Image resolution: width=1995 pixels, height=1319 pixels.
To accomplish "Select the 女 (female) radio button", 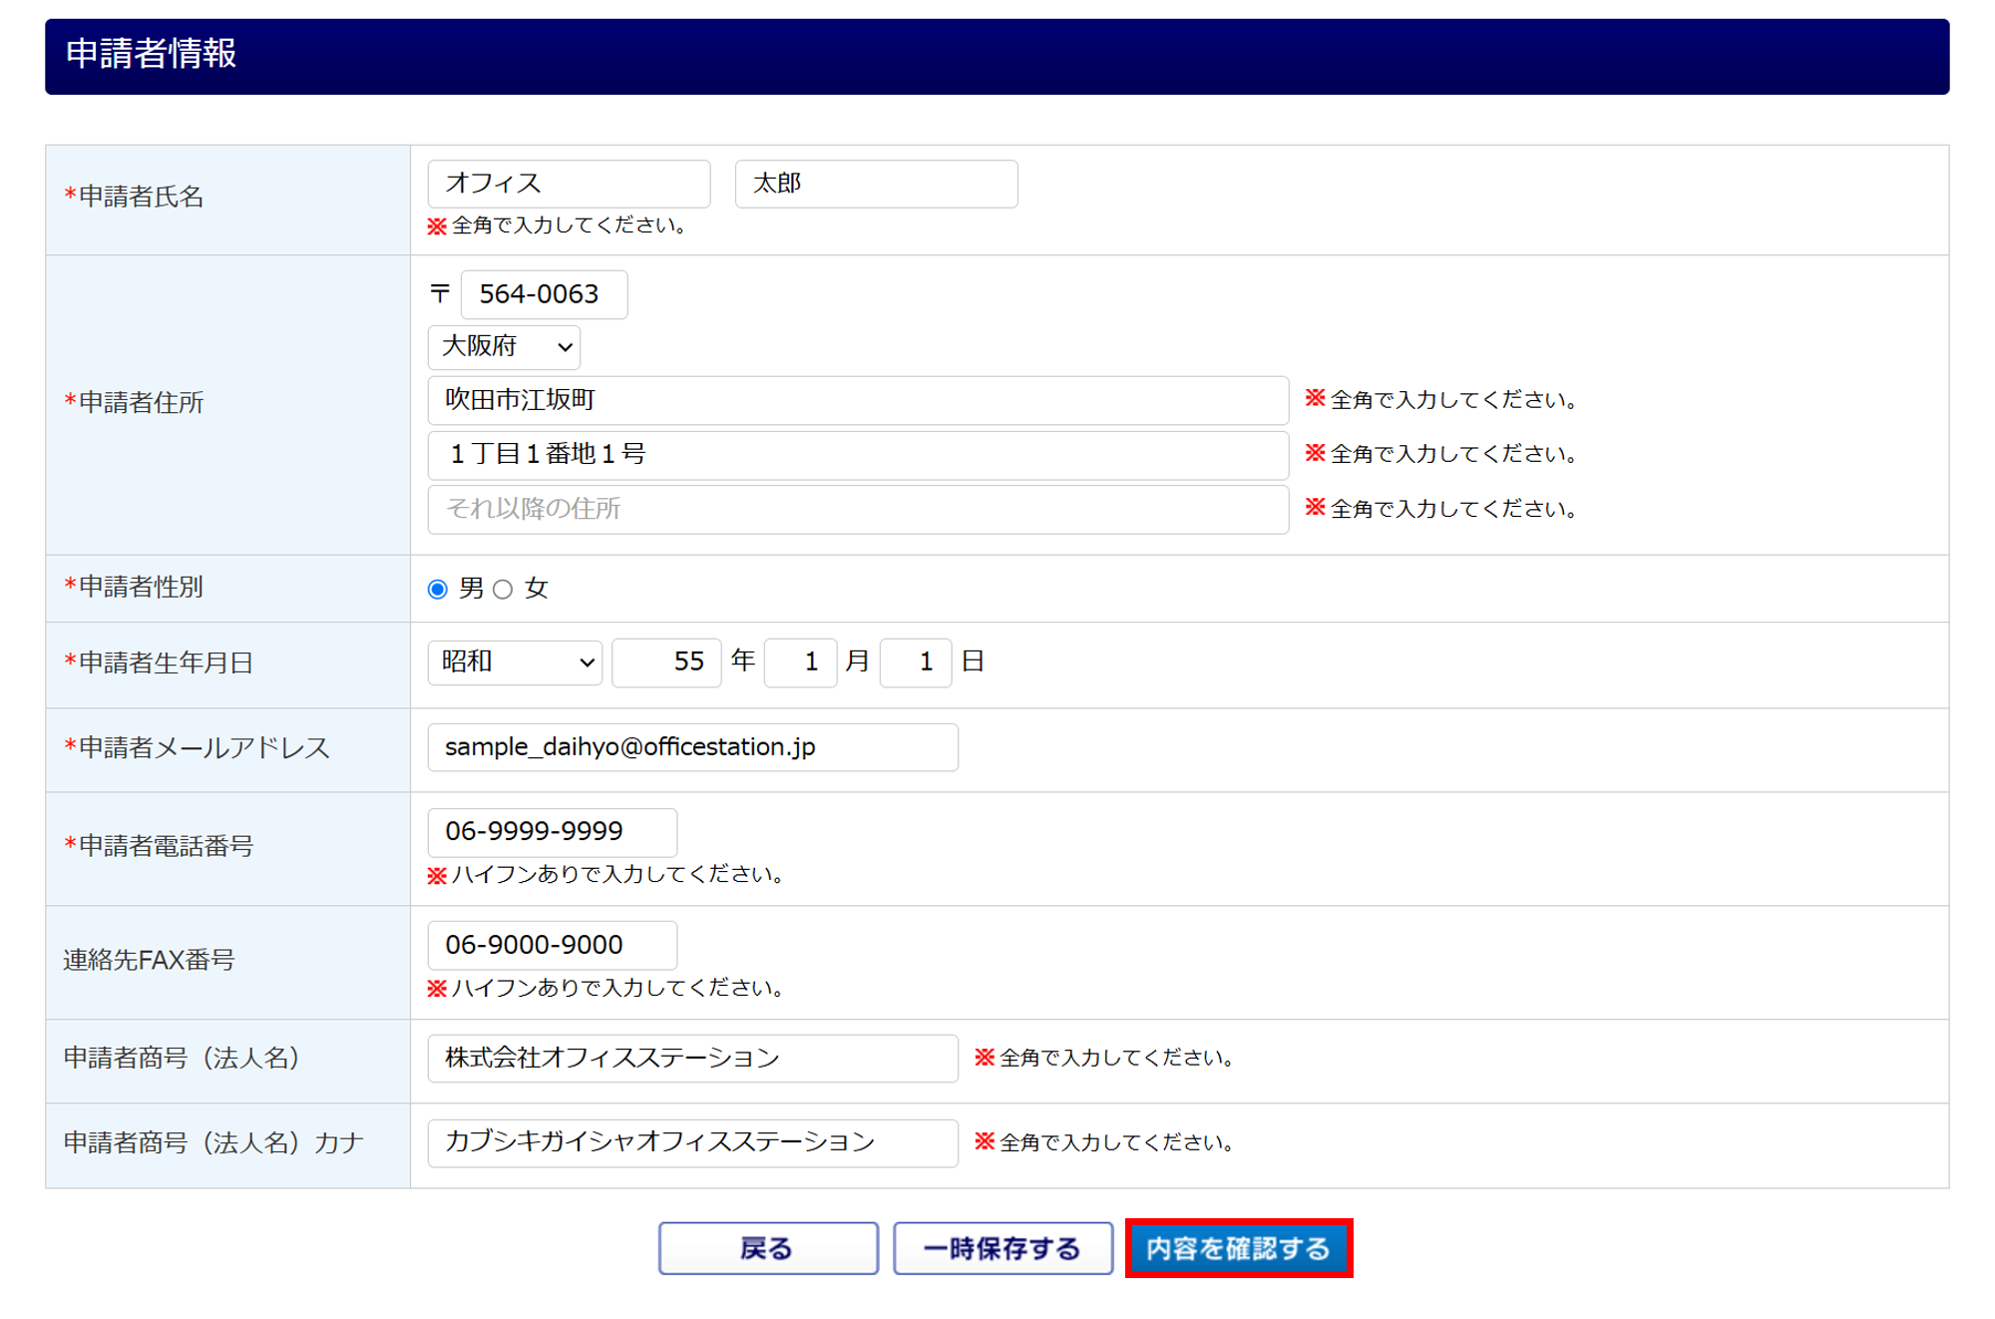I will point(503,589).
